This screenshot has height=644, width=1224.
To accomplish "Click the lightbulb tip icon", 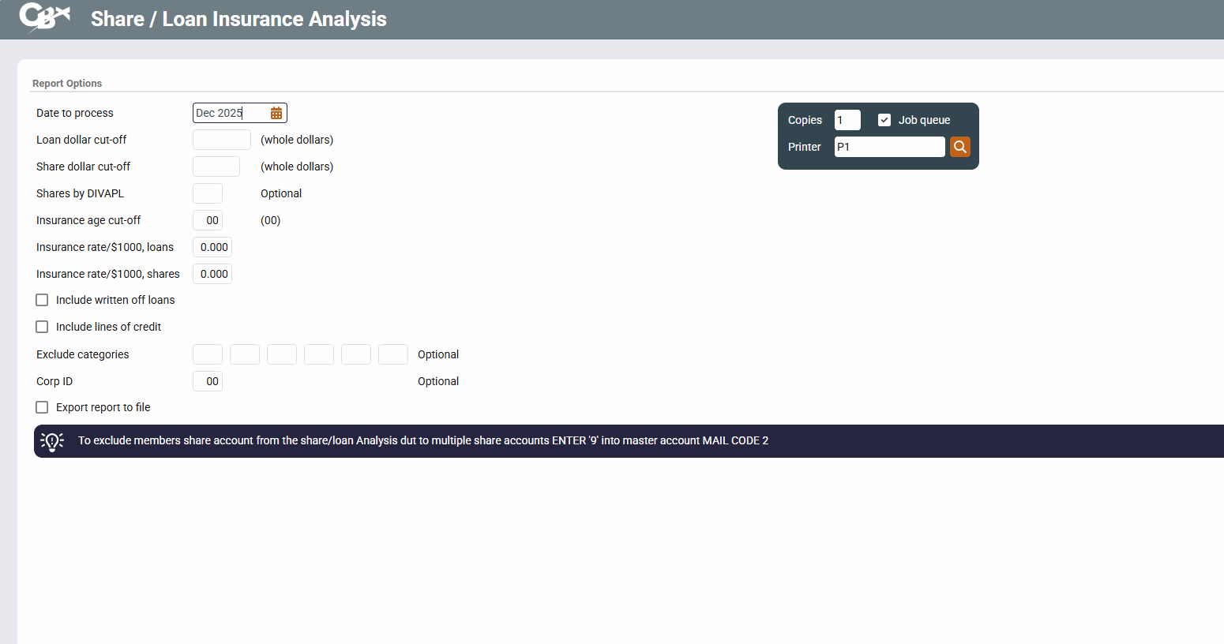I will point(52,441).
